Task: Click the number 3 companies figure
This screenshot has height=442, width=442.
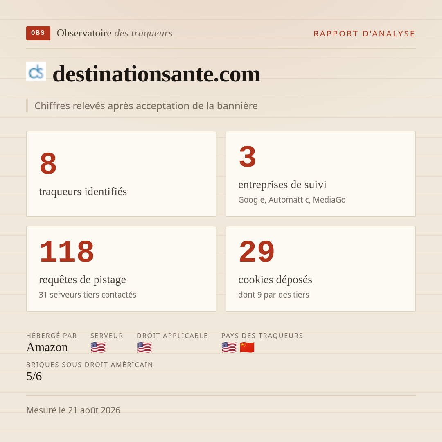Action: (x=248, y=156)
